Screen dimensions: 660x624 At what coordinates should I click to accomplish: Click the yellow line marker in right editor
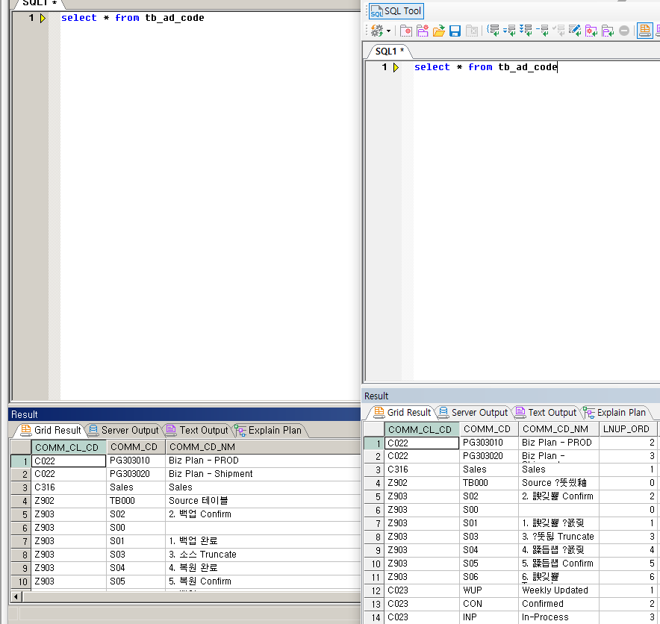tap(396, 67)
